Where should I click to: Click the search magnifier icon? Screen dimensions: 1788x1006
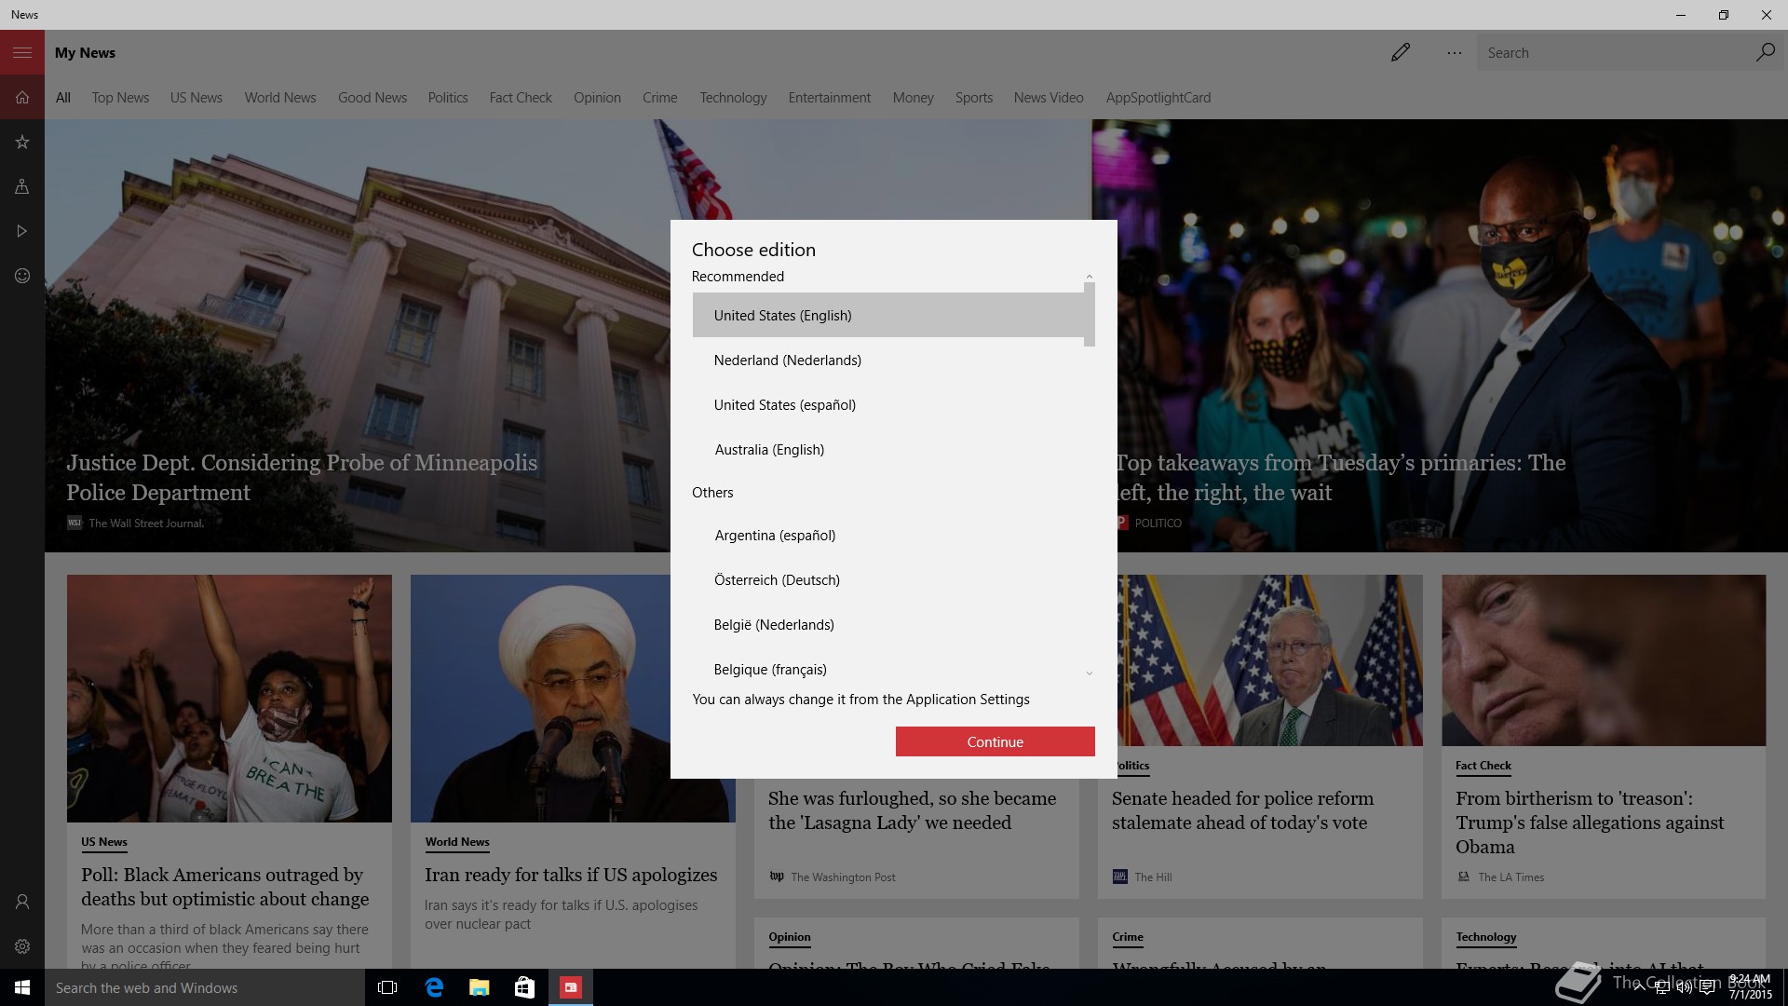tap(1765, 52)
